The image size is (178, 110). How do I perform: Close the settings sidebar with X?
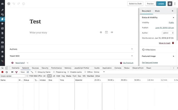click(x=172, y=11)
